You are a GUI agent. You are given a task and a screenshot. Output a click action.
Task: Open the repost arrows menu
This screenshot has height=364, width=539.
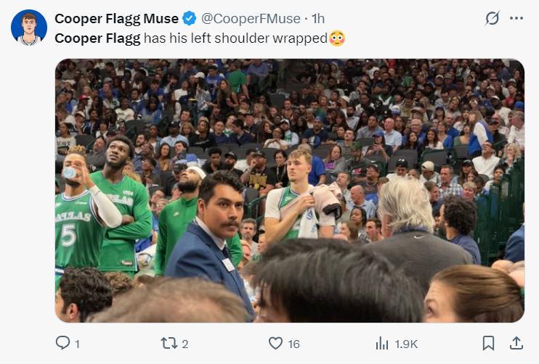point(169,343)
